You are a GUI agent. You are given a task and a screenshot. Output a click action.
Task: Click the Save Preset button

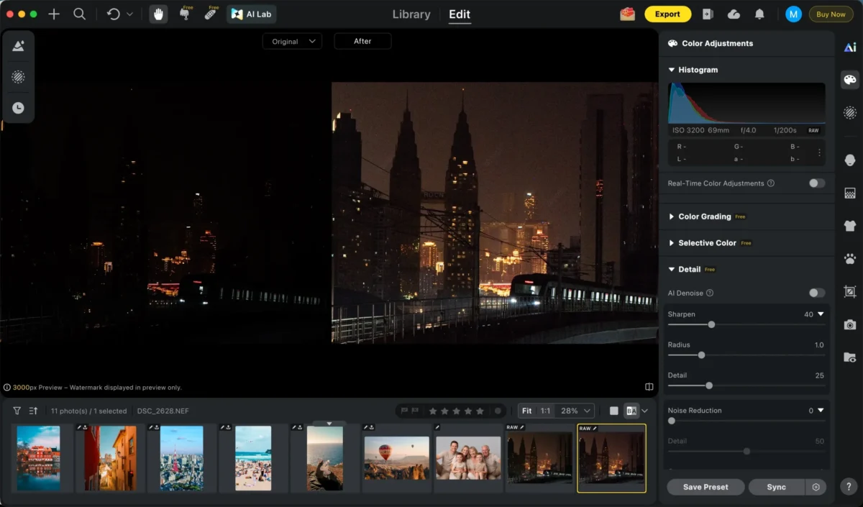pyautogui.click(x=705, y=487)
